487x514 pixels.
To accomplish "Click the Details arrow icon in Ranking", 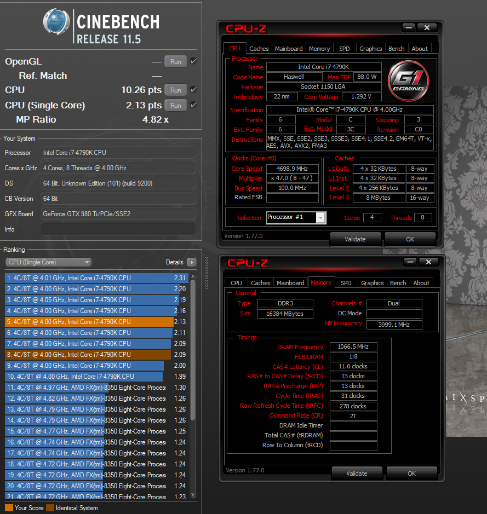I will (192, 262).
